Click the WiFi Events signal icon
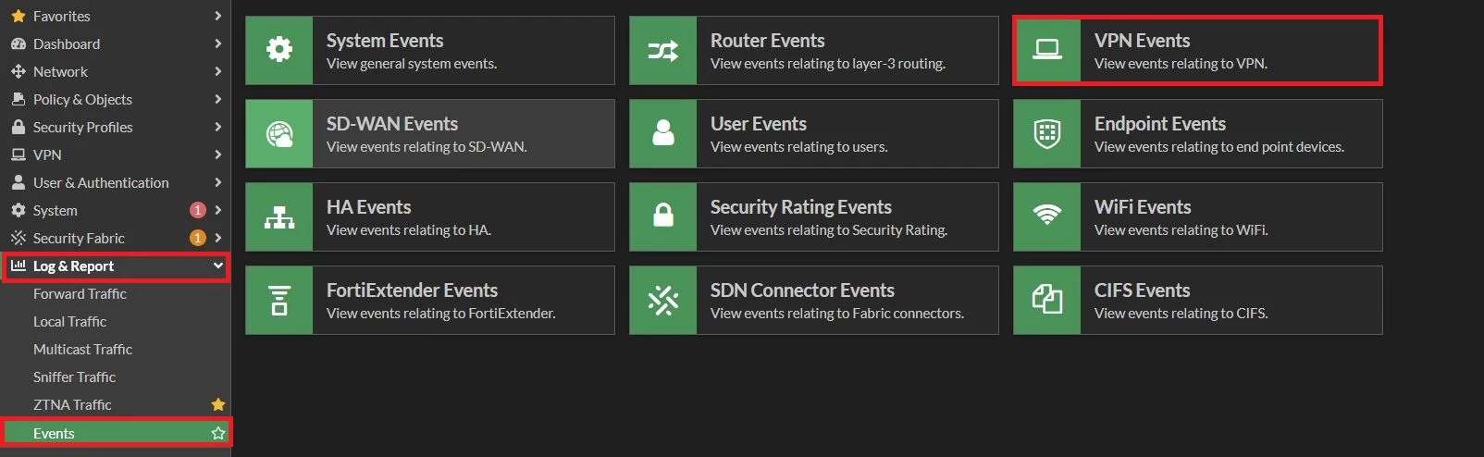This screenshot has width=1484, height=457. click(x=1047, y=216)
